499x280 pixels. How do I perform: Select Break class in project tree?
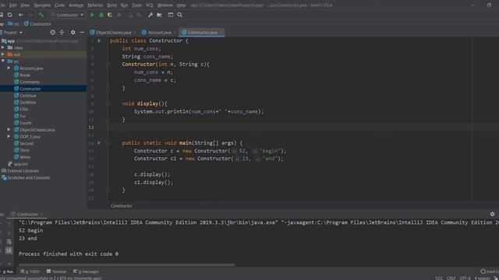(24, 75)
